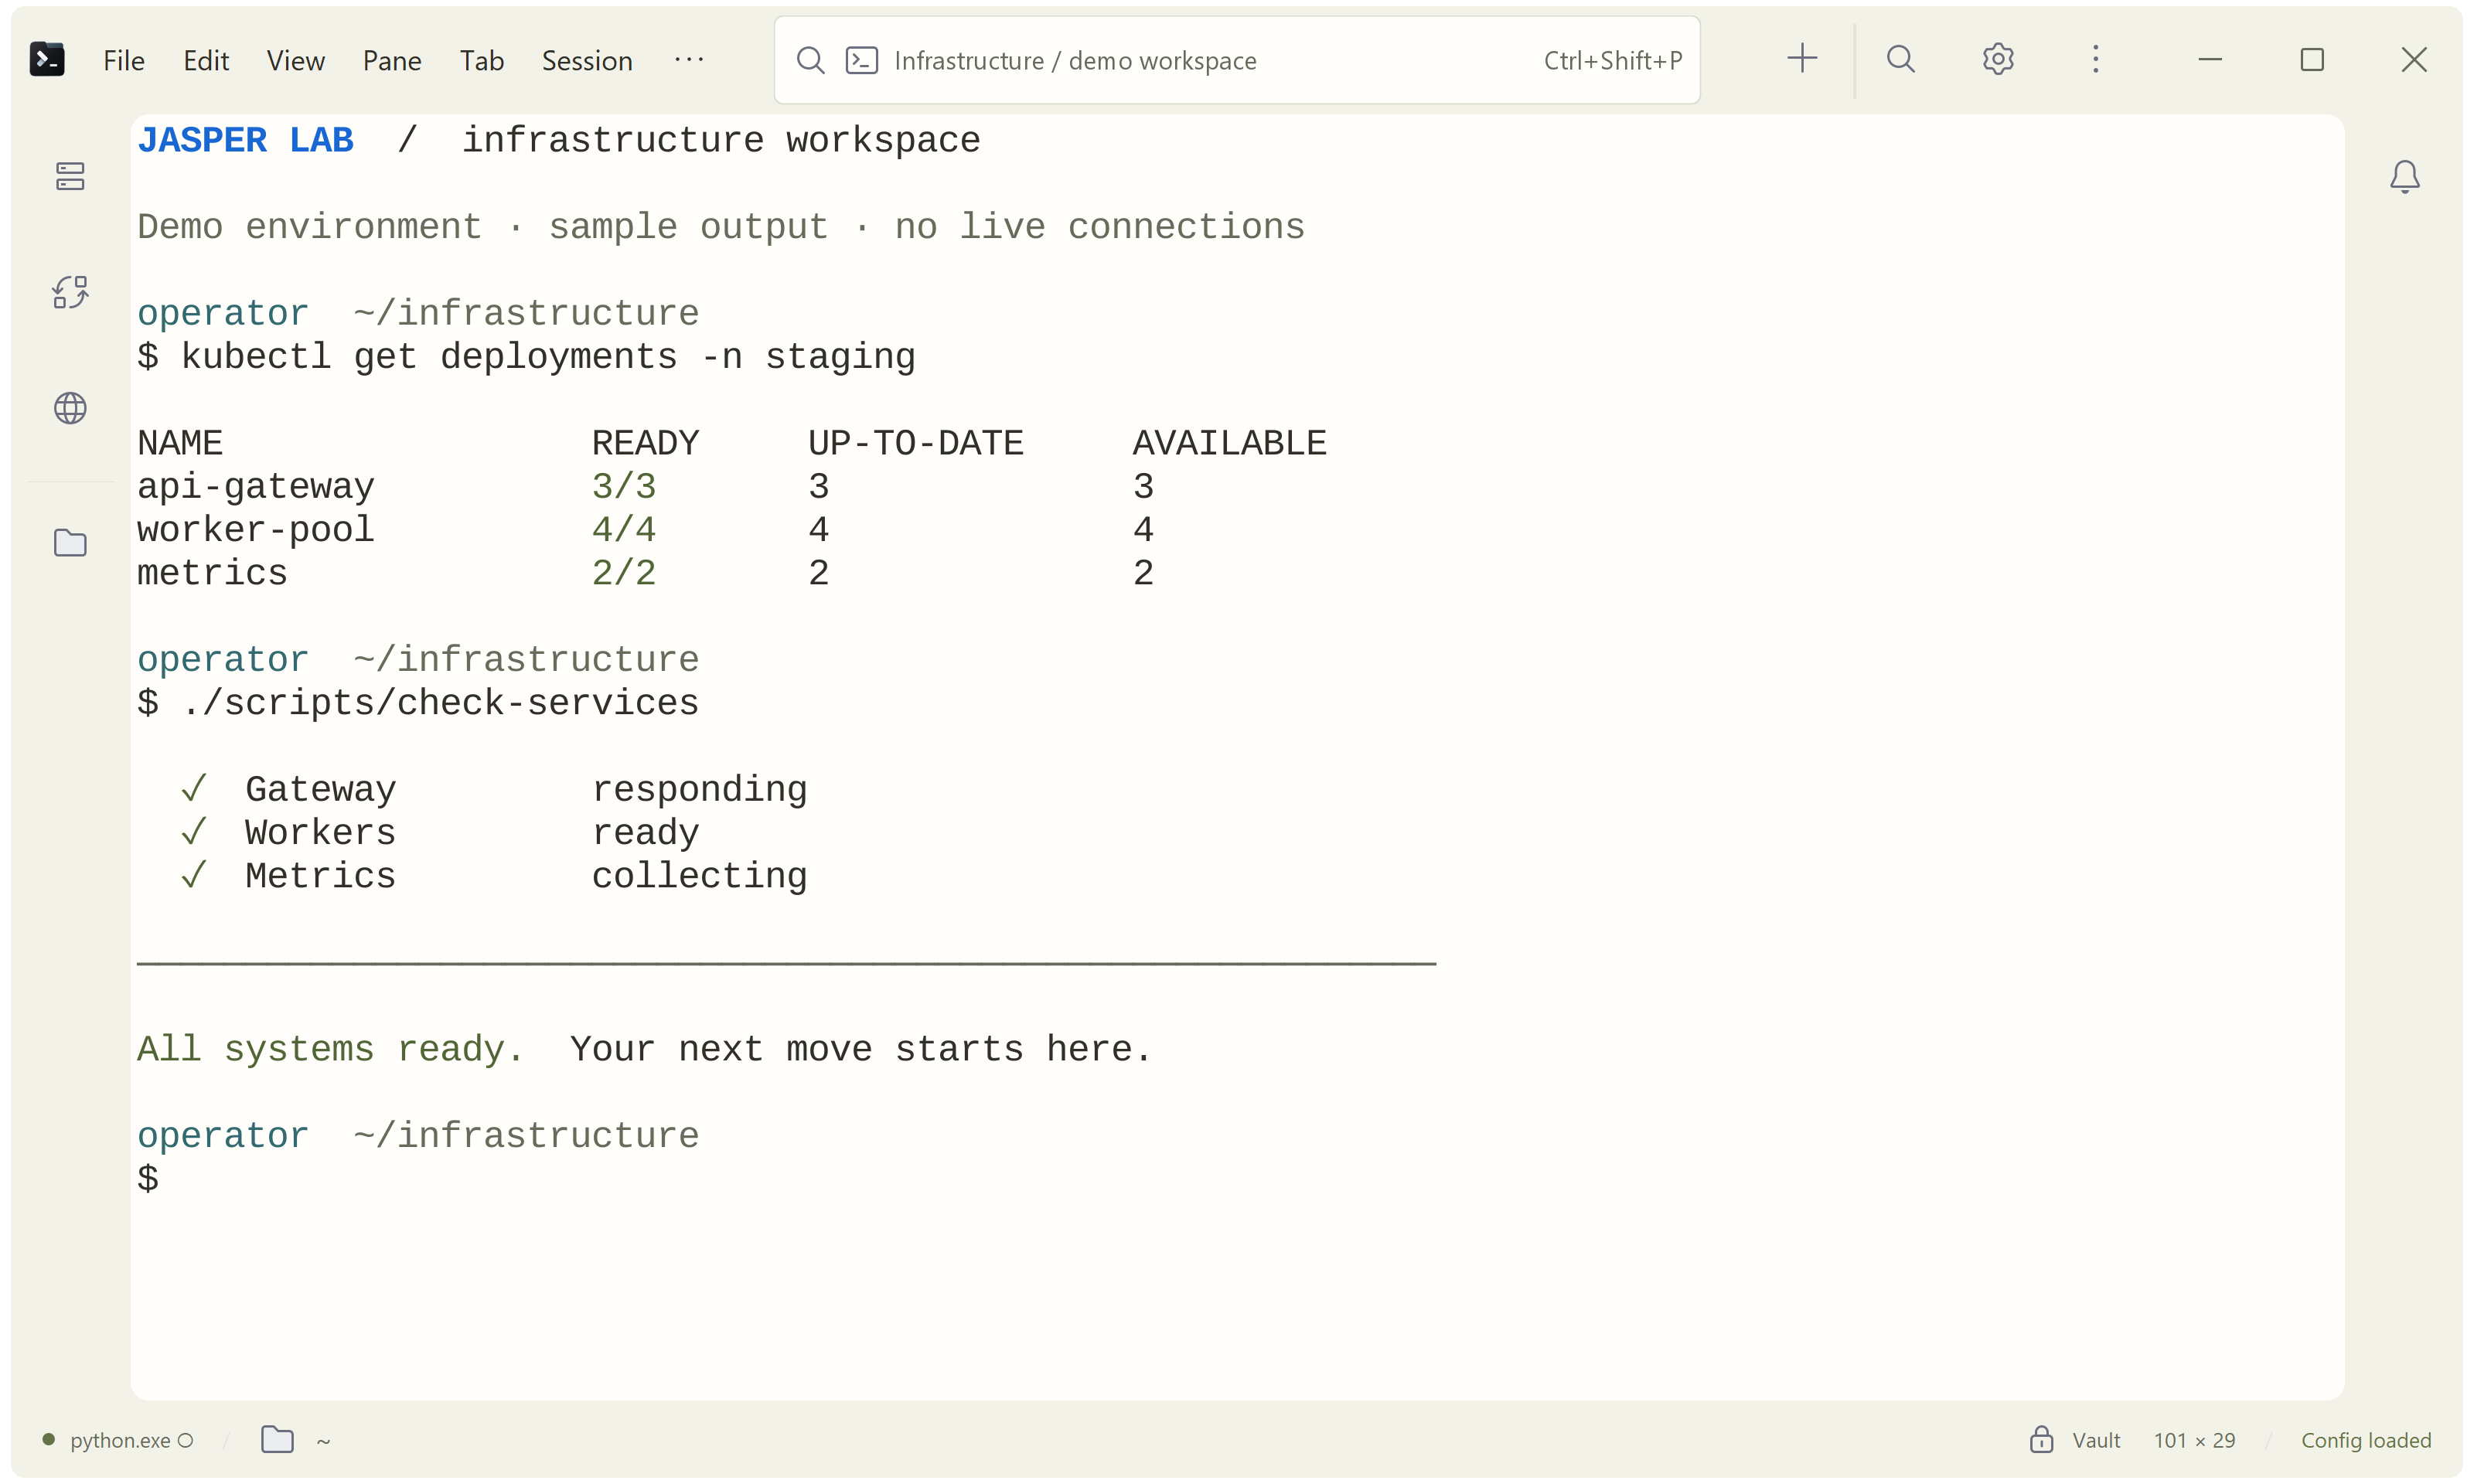Open the hosts/servers sidebar panel
The height and width of the screenshot is (1484, 2474).
[70, 176]
